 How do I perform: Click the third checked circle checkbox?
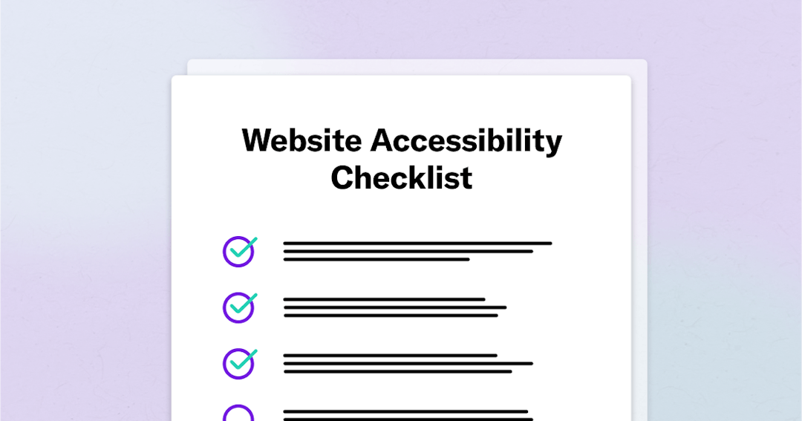(x=238, y=363)
